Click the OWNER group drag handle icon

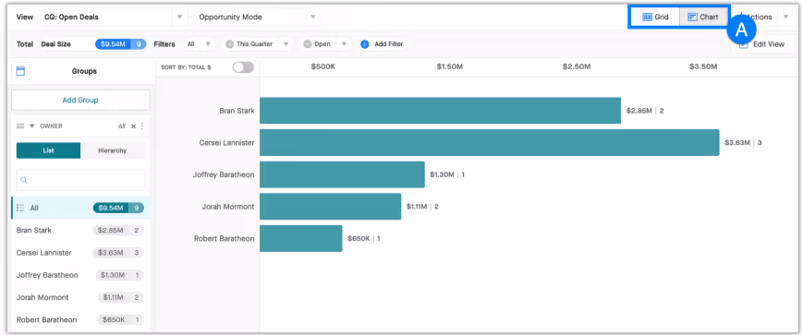point(20,126)
